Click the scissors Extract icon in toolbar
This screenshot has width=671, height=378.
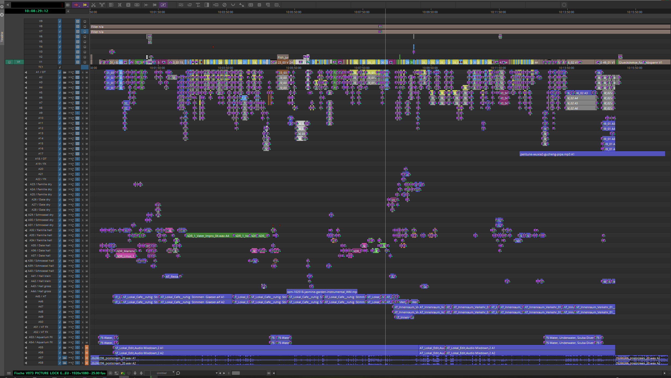pyautogui.click(x=93, y=5)
